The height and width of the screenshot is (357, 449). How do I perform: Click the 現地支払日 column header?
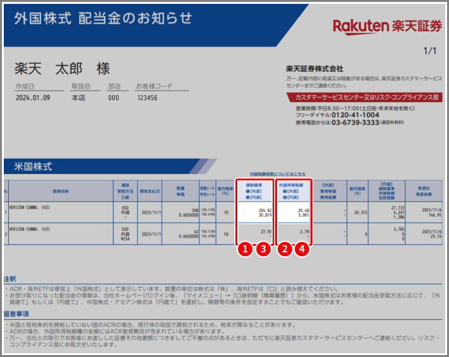[149, 191]
